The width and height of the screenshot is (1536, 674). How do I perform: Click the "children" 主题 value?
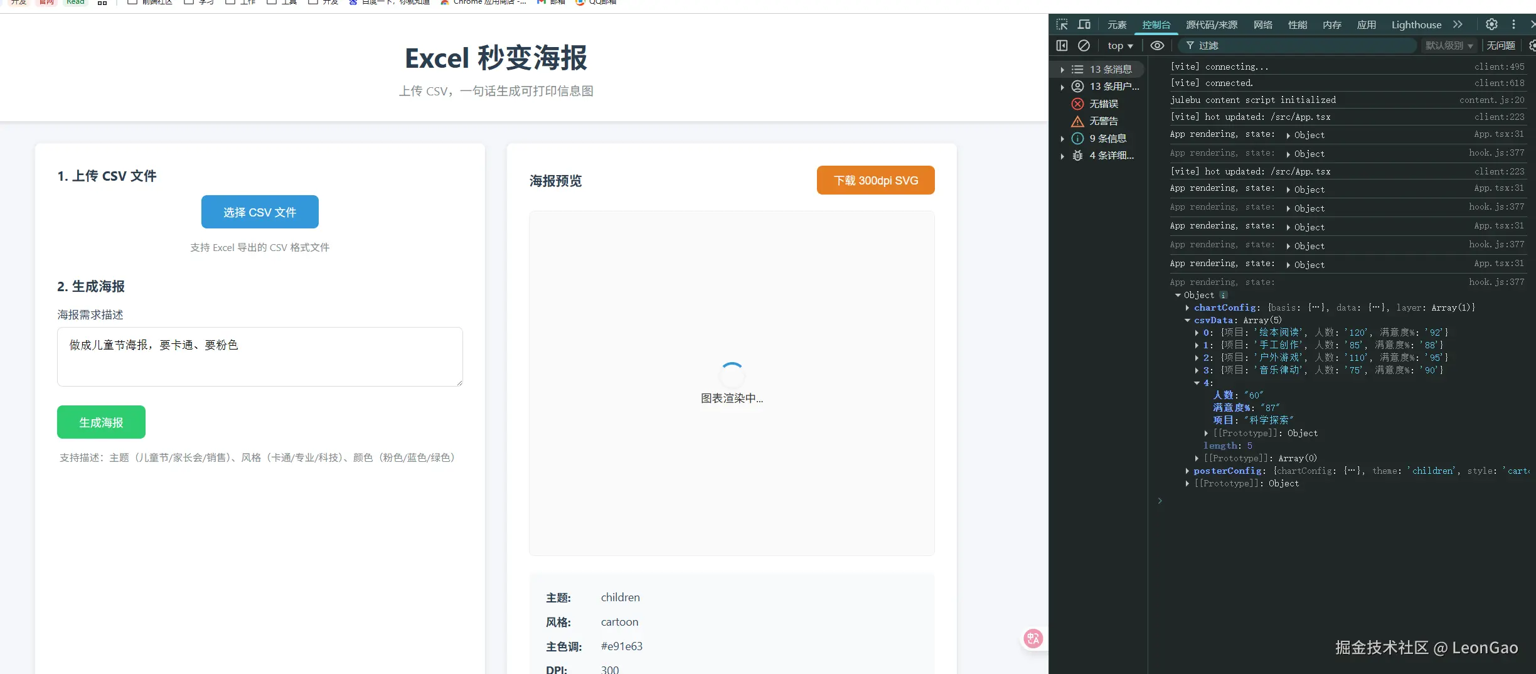pos(620,597)
